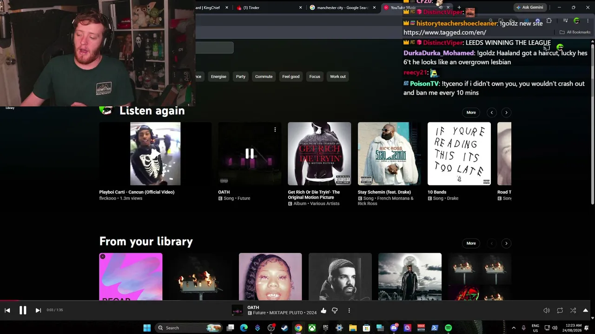This screenshot has height=334, width=595.
Task: Open the three-dot menu on OATH card
Action: tap(275, 130)
